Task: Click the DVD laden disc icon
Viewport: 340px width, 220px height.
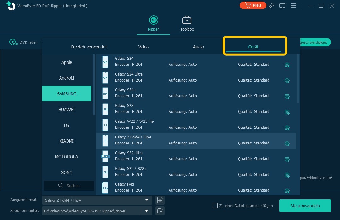Action: click(x=14, y=42)
